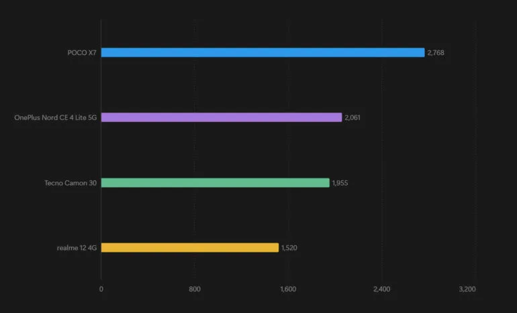The height and width of the screenshot is (313, 517).
Task: Click the yellow realme 12 4G bar
Action: pyautogui.click(x=189, y=247)
